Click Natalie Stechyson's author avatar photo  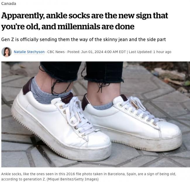[x=6, y=52]
